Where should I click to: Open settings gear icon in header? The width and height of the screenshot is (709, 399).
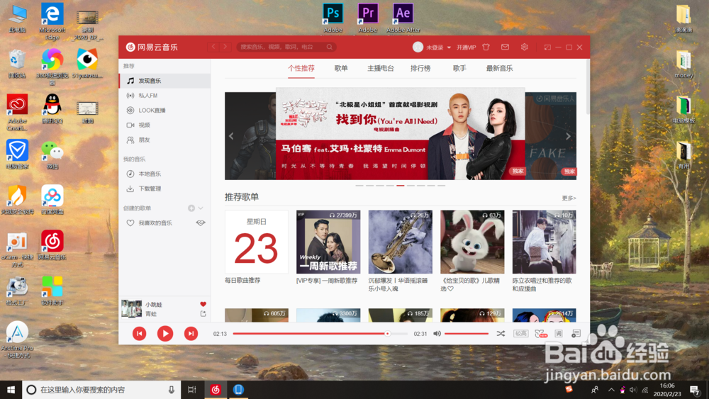524,47
